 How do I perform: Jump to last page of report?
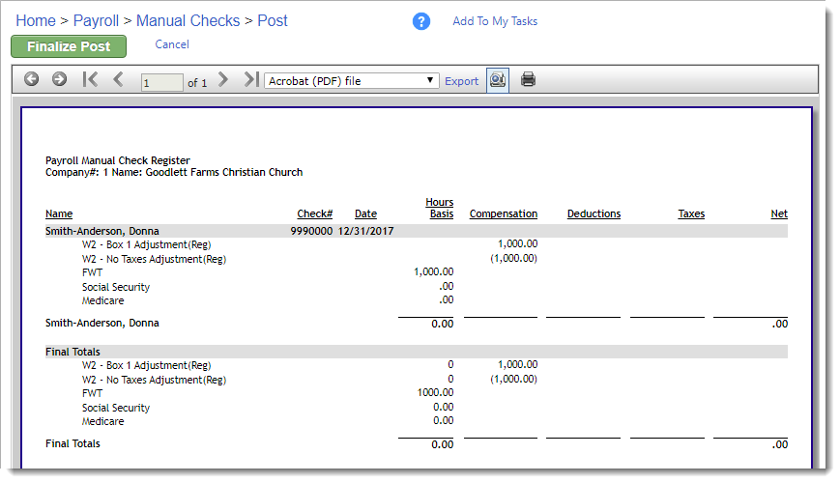pyautogui.click(x=251, y=79)
